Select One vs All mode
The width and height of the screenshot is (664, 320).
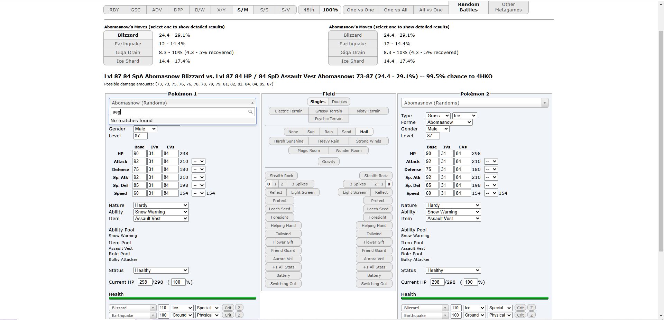(395, 10)
